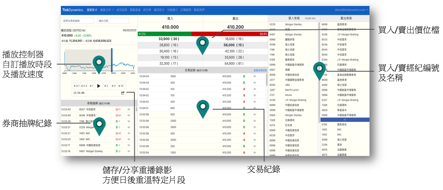443x190 pixels.
Task: Click camera icon in broker 1196 row
Action: [129, 121]
